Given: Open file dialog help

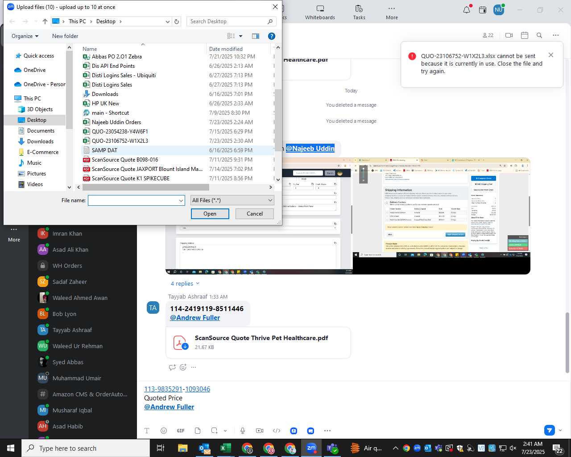Looking at the screenshot, I should point(271,36).
